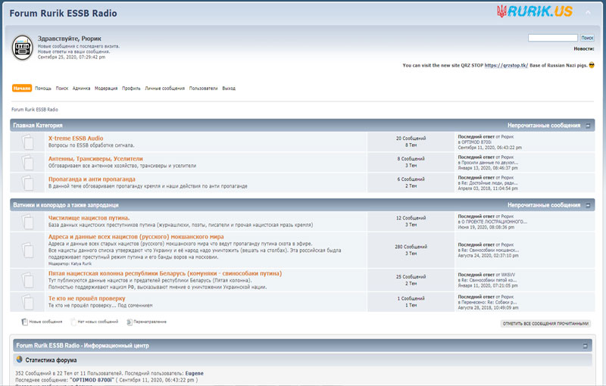Open the X-treme ESSB Audio board
Screen dimensions: 606x386
(x=76, y=139)
